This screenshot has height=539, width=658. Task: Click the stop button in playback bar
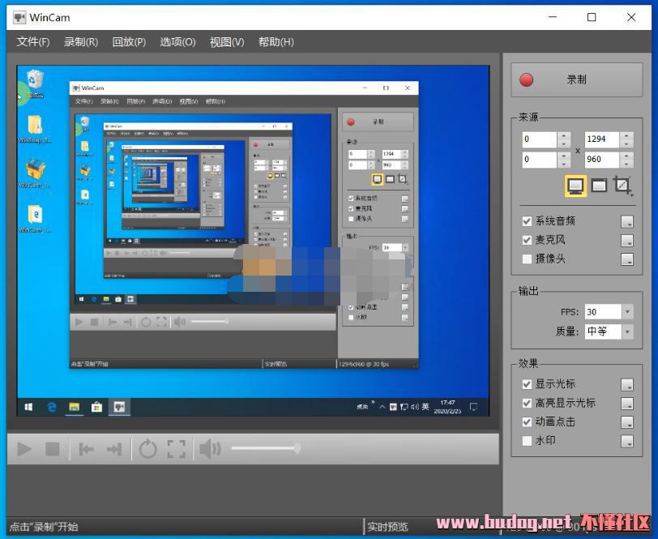[x=53, y=449]
